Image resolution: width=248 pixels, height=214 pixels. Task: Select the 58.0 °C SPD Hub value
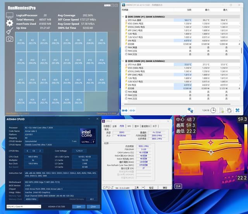tap(188, 20)
